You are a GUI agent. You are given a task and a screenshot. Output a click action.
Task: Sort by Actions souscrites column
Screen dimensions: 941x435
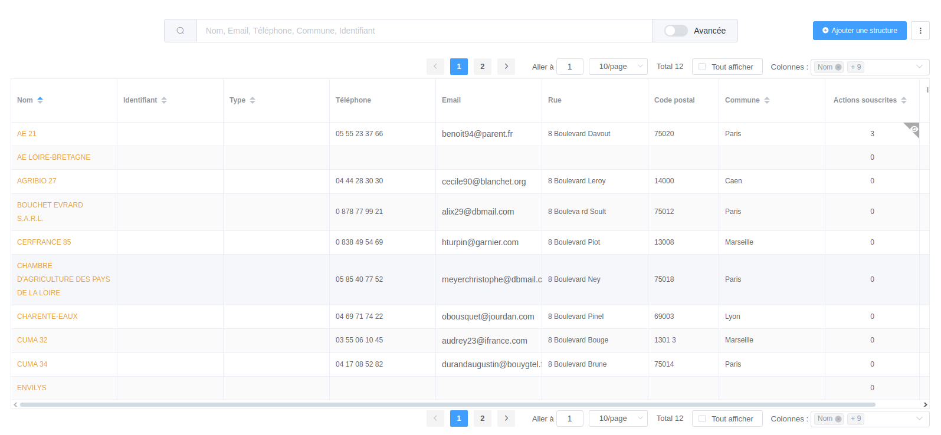click(x=903, y=100)
